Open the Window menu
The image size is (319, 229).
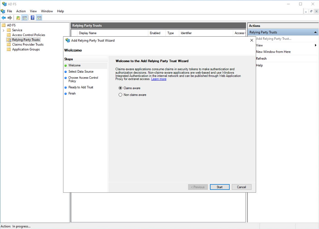click(x=47, y=11)
